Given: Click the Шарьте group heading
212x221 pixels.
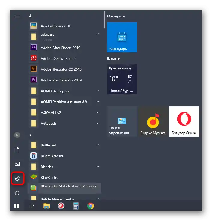Looking at the screenshot, I should [x=113, y=58].
